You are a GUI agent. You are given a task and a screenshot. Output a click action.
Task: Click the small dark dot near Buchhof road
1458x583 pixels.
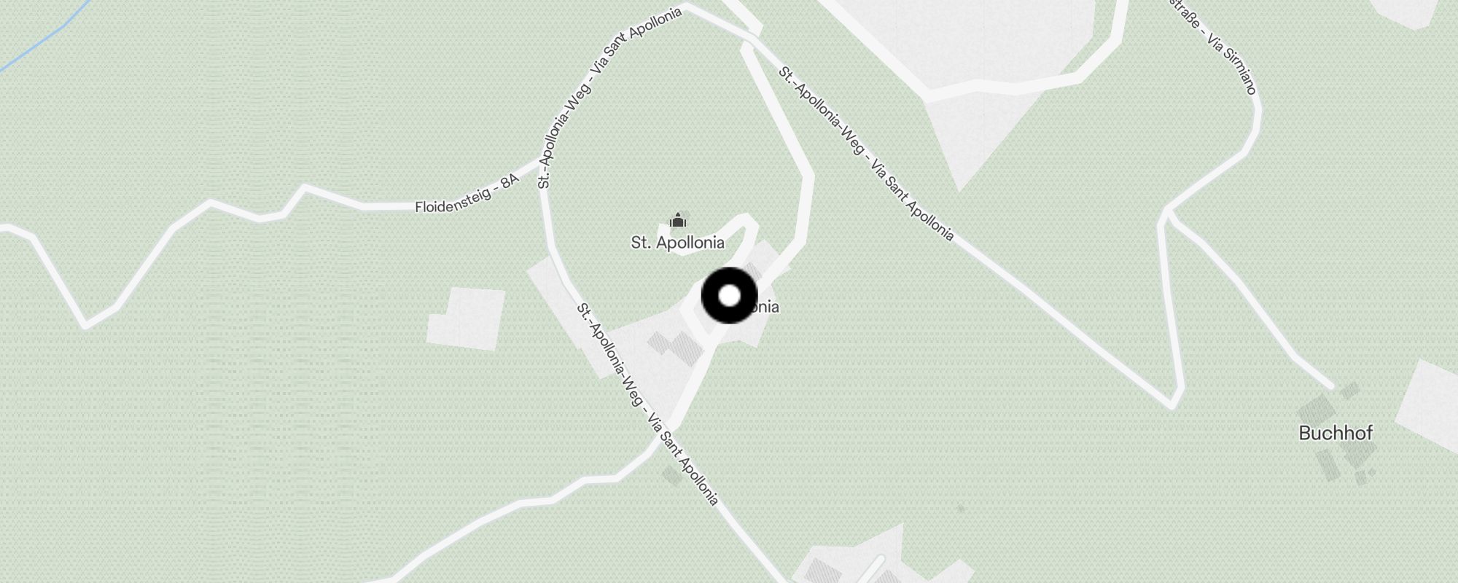[x=961, y=508]
